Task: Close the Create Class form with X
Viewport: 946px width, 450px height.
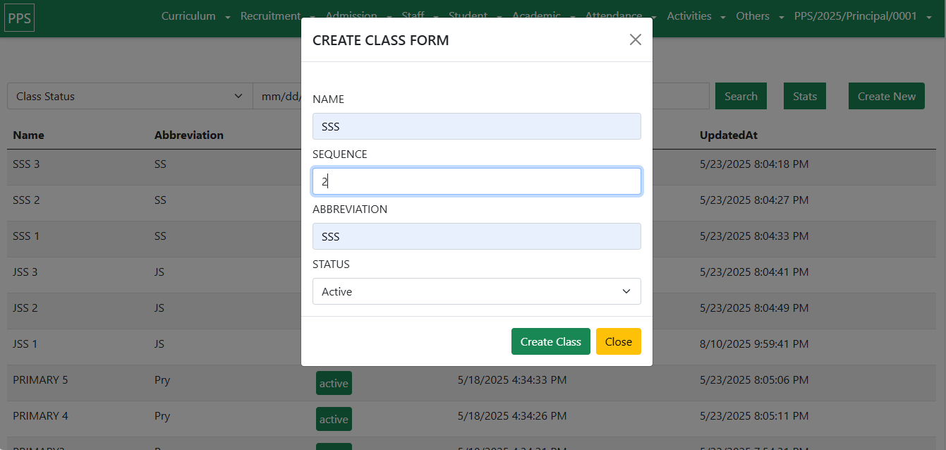Action: [635, 39]
